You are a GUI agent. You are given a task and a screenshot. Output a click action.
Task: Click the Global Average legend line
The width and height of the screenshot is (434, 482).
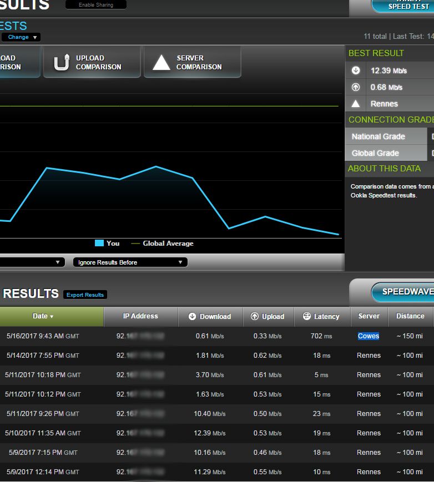[135, 243]
